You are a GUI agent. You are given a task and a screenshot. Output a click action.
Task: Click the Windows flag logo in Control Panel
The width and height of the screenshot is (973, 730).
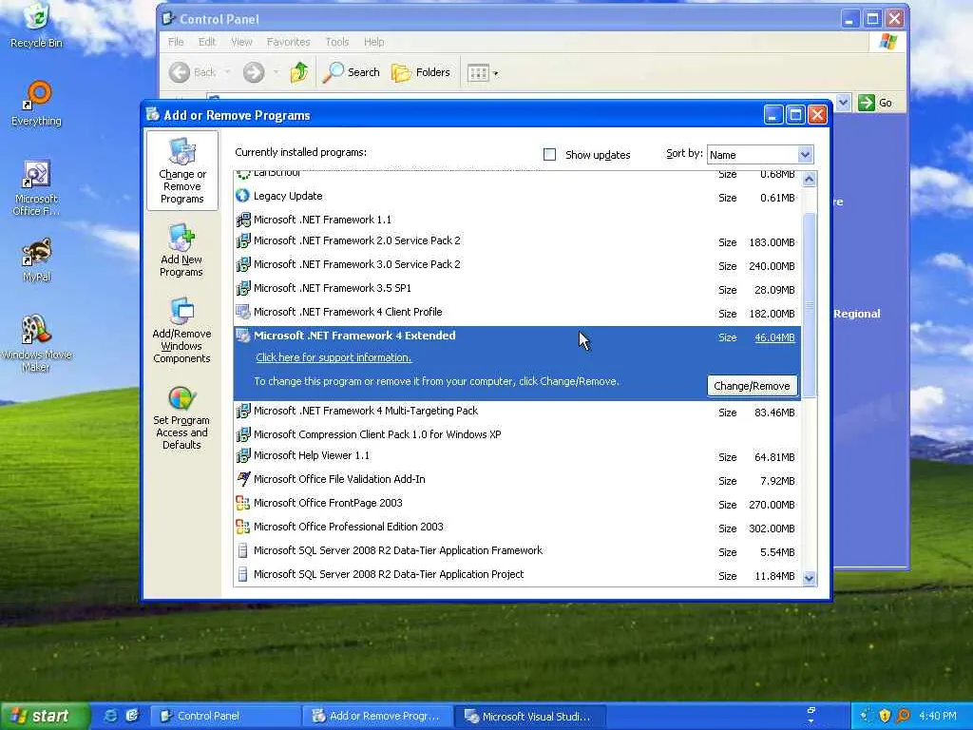coord(887,42)
